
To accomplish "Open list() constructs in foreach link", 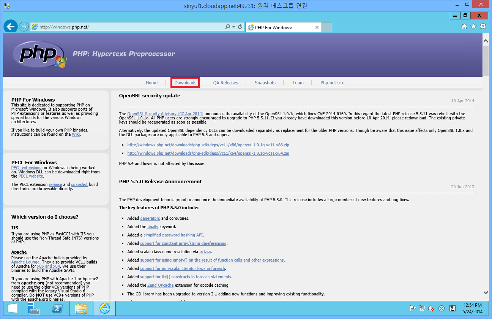I will coord(186,277).
